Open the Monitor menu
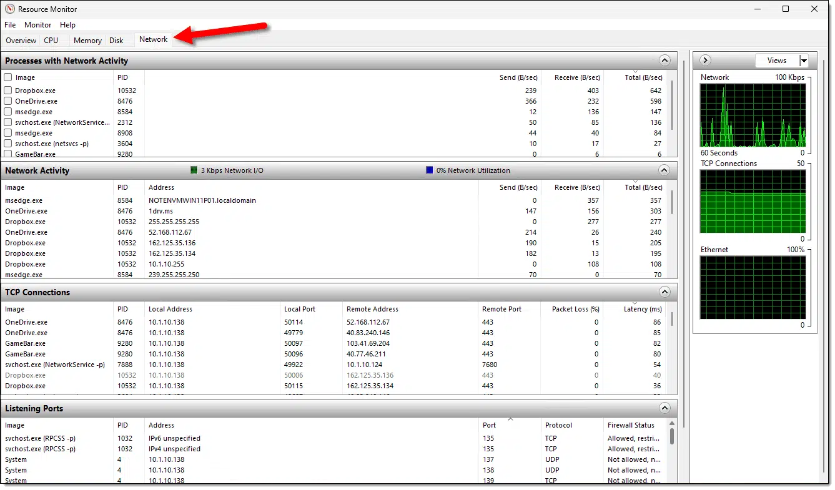835x490 pixels. click(x=38, y=25)
